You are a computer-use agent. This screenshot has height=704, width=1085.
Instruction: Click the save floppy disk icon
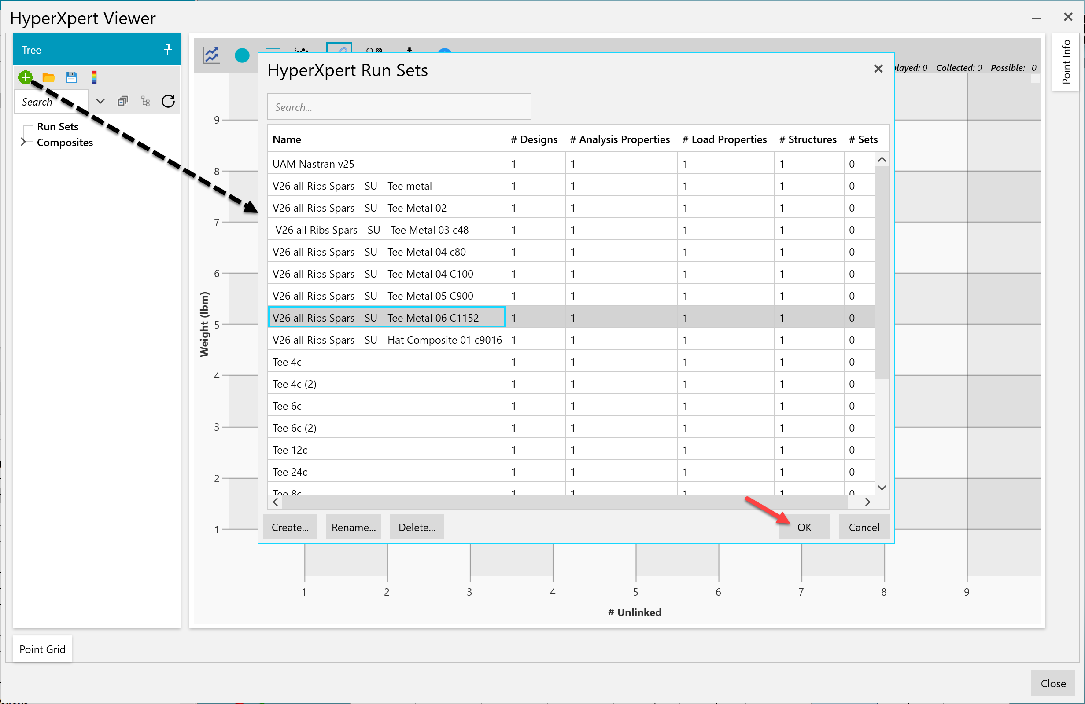point(71,77)
